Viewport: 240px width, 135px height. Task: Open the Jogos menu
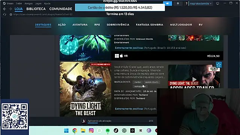click(x=38, y=3)
